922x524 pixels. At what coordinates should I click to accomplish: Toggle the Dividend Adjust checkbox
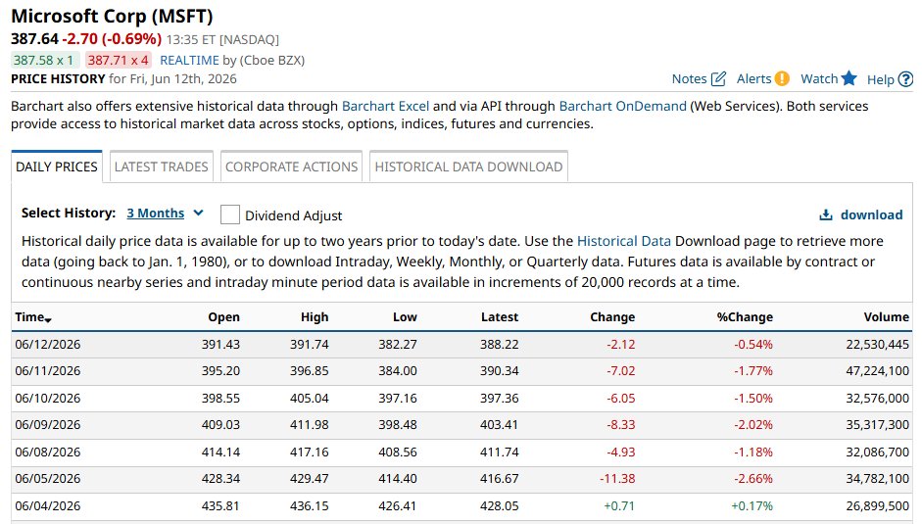[230, 214]
